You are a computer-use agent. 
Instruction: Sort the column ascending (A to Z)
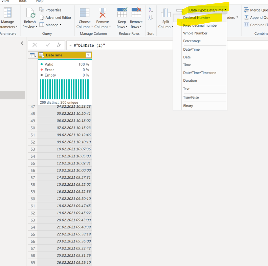[x=151, y=10]
